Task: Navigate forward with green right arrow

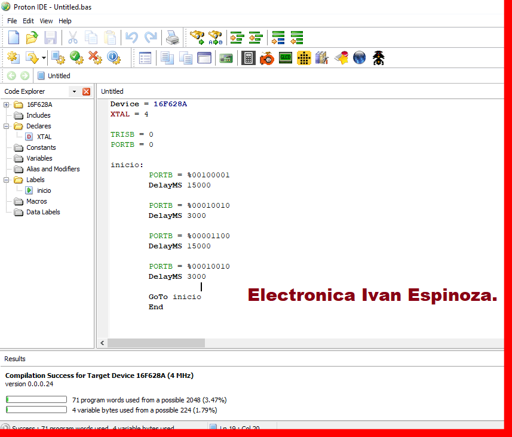Action: point(25,76)
